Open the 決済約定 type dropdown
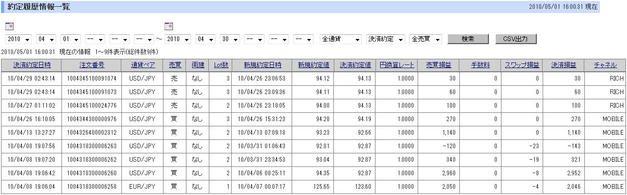627x195 pixels. tap(386, 39)
